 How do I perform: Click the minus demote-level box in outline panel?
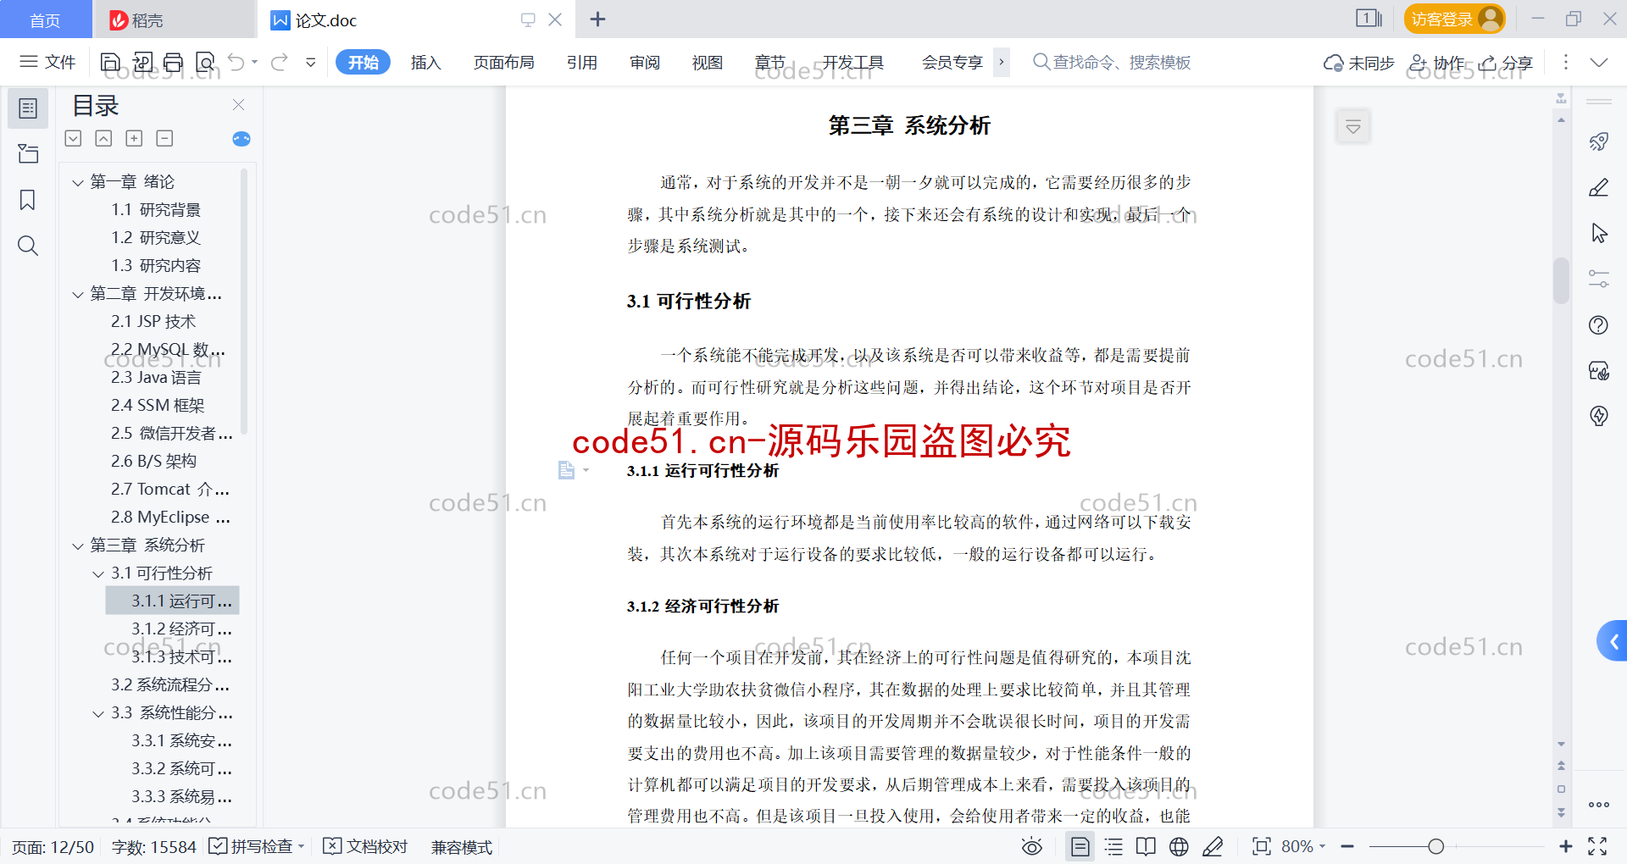pos(164,138)
